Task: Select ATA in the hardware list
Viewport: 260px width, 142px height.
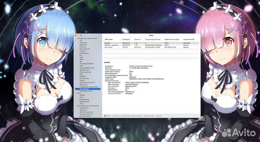Action: pos(81,40)
